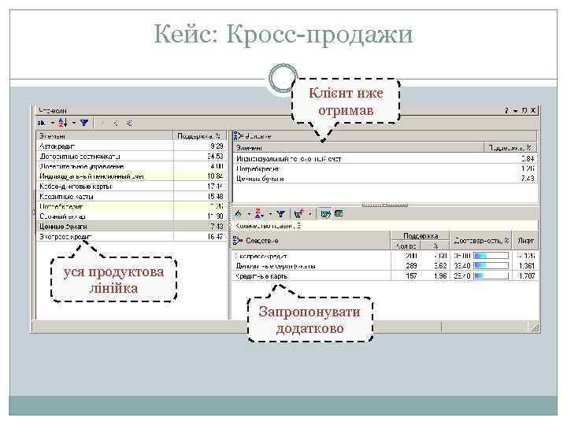Click the support value 16.47 for Экспресс кредит
567x425 pixels.
point(216,237)
